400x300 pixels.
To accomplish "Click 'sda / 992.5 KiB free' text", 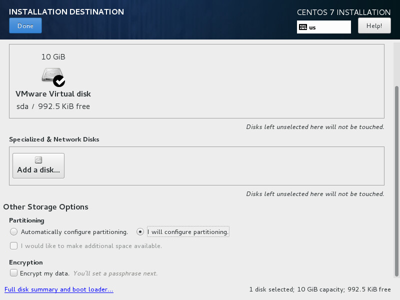I will pos(53,106).
